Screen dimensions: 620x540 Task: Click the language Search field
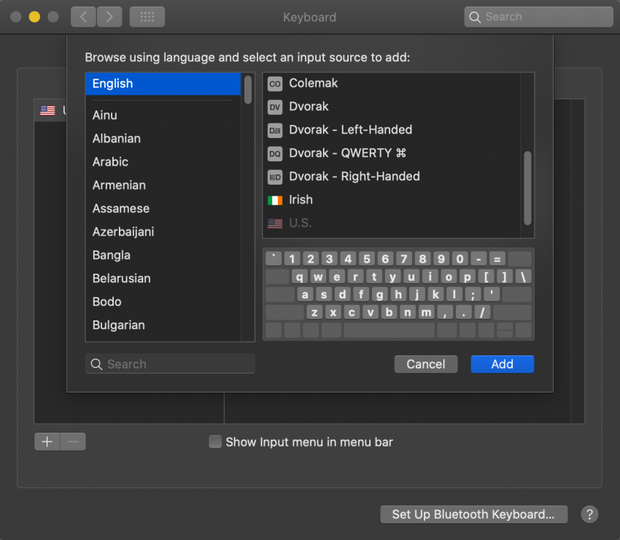click(x=169, y=363)
